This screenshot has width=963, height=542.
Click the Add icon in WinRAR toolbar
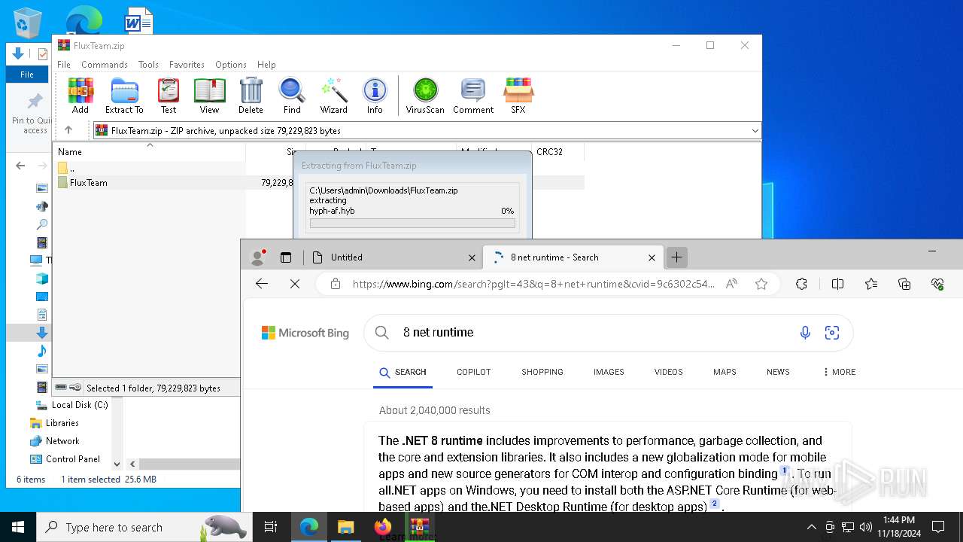tap(81, 96)
